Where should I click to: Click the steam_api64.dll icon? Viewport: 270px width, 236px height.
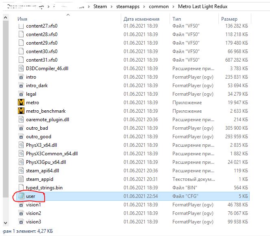[21, 171]
